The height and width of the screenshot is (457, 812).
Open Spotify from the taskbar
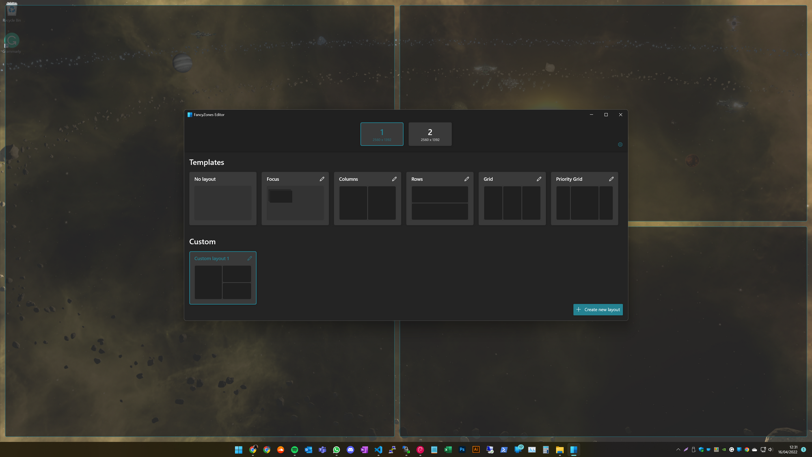[x=294, y=450]
